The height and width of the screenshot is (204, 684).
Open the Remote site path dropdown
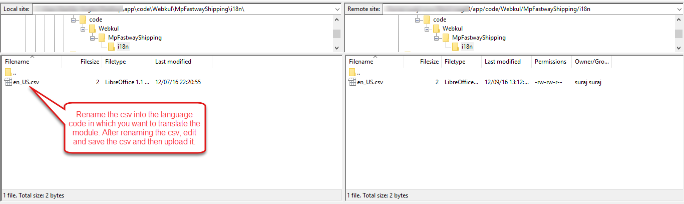pos(678,9)
